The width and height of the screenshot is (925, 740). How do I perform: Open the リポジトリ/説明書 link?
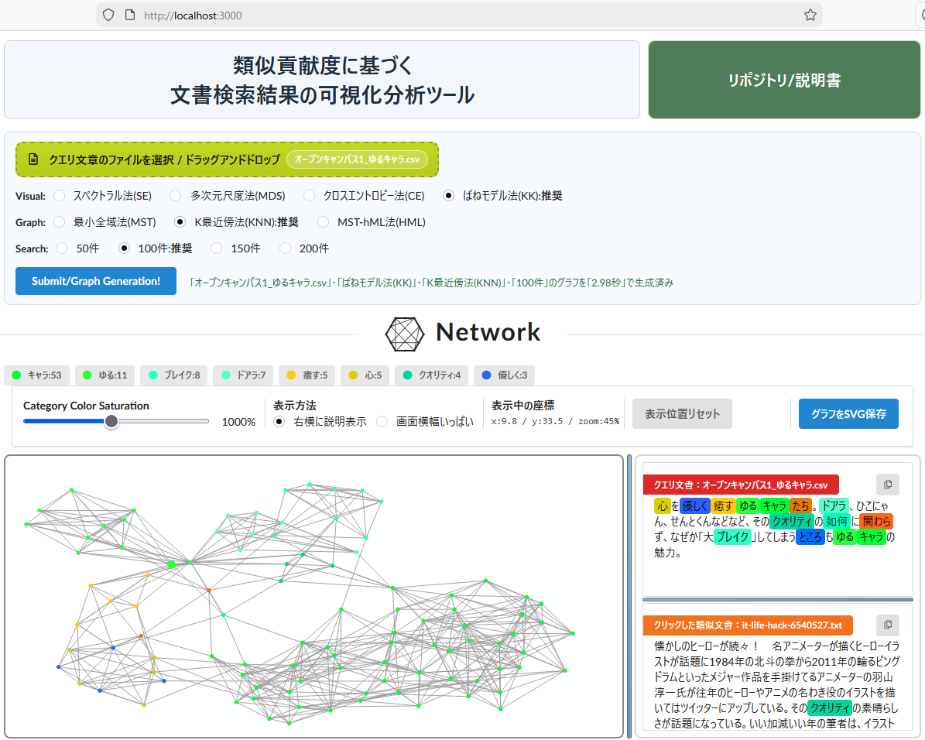(784, 79)
